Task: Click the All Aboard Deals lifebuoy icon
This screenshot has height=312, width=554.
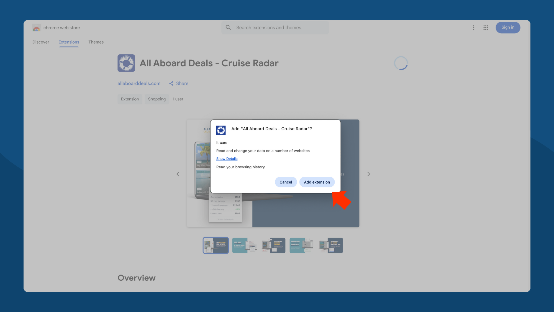Action: [126, 63]
